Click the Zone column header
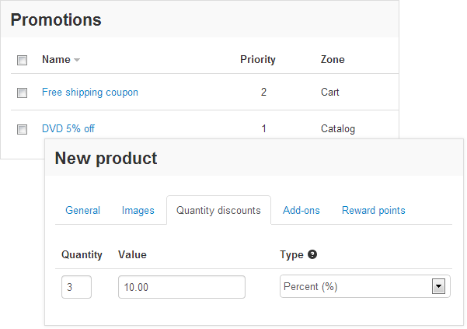Viewport: 467px width, 329px height. (x=333, y=60)
